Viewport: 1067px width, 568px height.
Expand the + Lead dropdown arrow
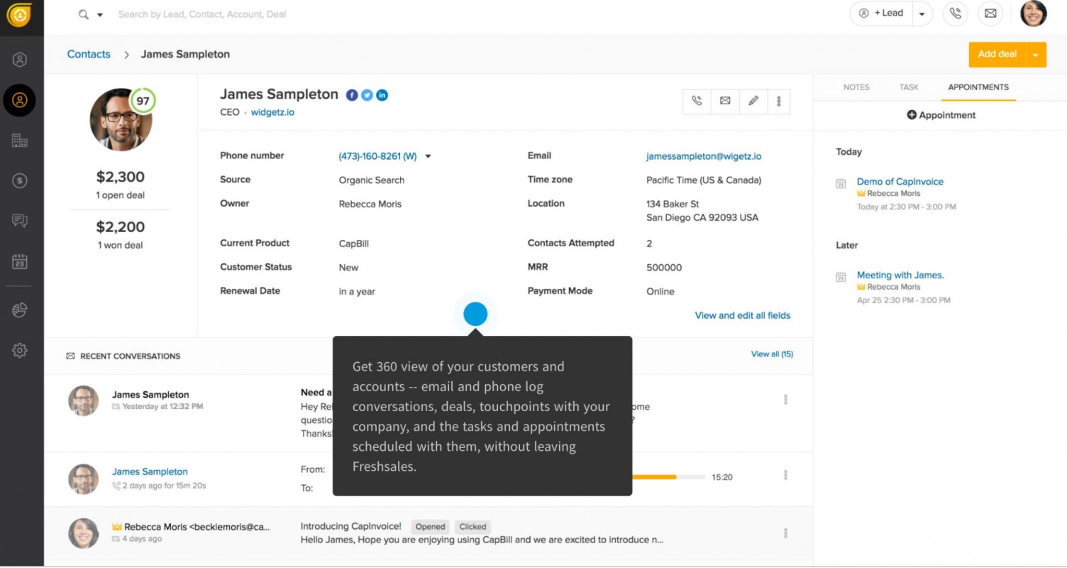(x=922, y=13)
